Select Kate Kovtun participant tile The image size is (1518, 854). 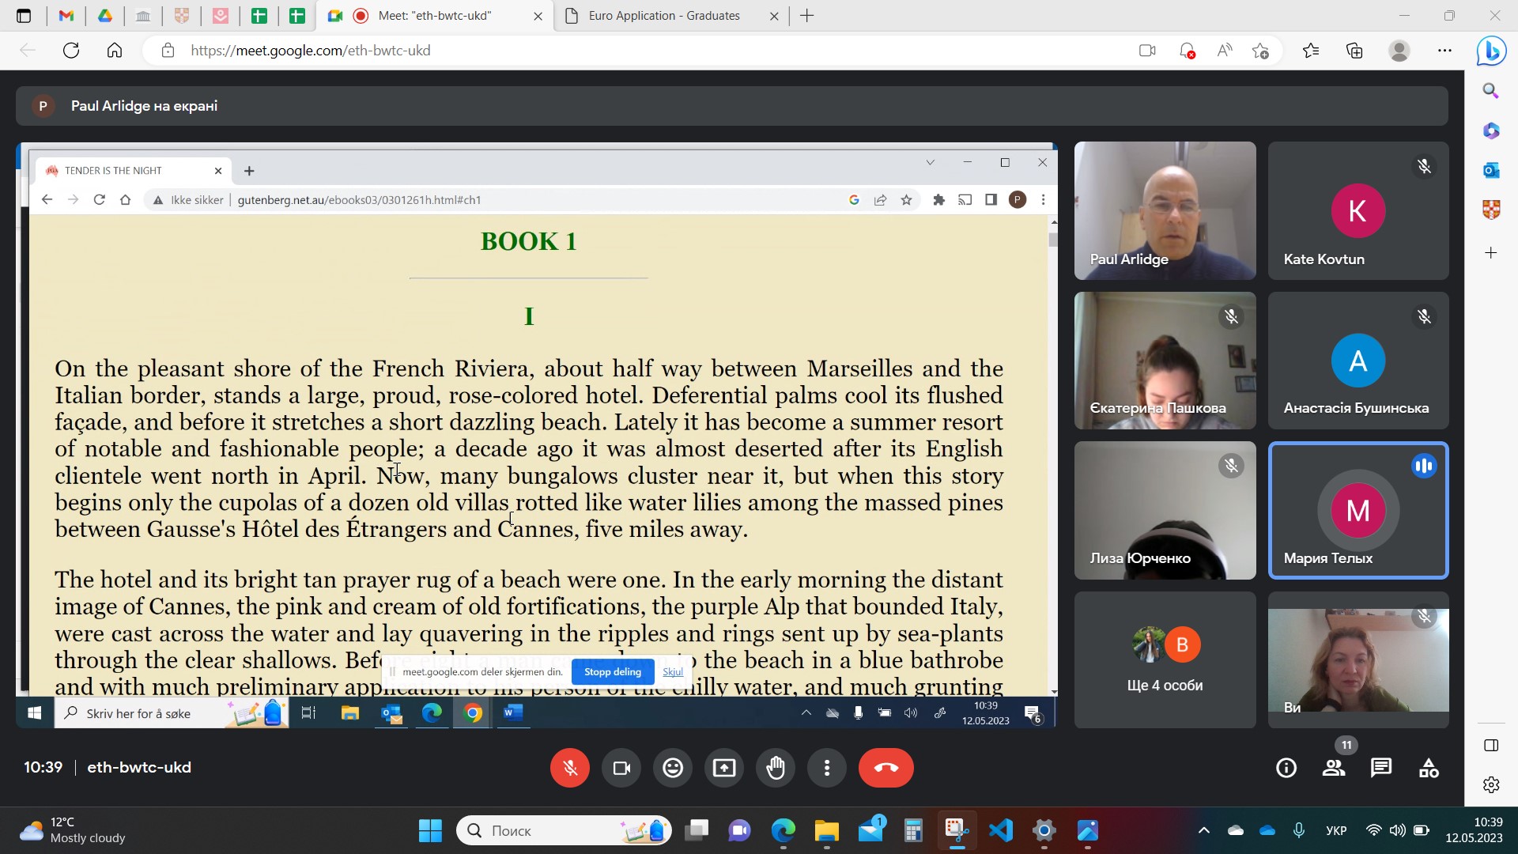1358,210
